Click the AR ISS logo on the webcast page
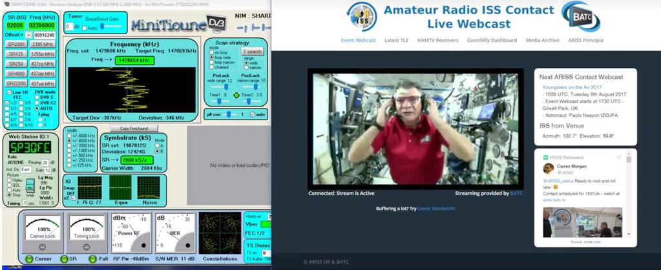The height and width of the screenshot is (270, 661). click(362, 17)
